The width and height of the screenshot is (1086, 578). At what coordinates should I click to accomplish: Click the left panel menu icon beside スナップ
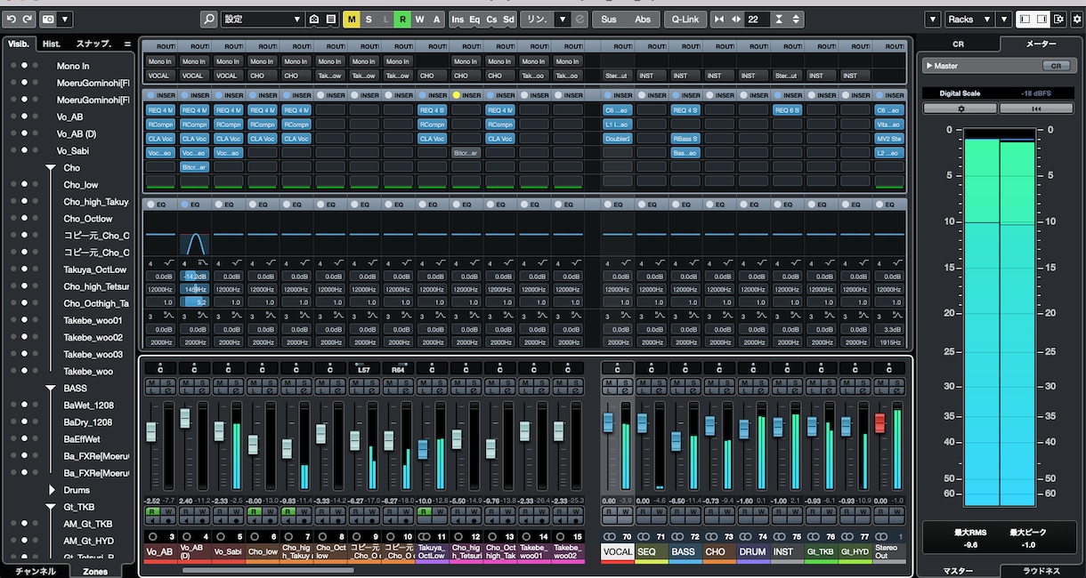127,44
